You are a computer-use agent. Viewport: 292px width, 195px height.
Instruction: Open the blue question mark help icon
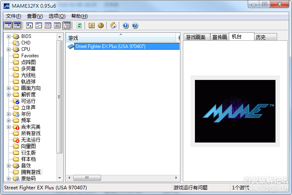point(135,25)
